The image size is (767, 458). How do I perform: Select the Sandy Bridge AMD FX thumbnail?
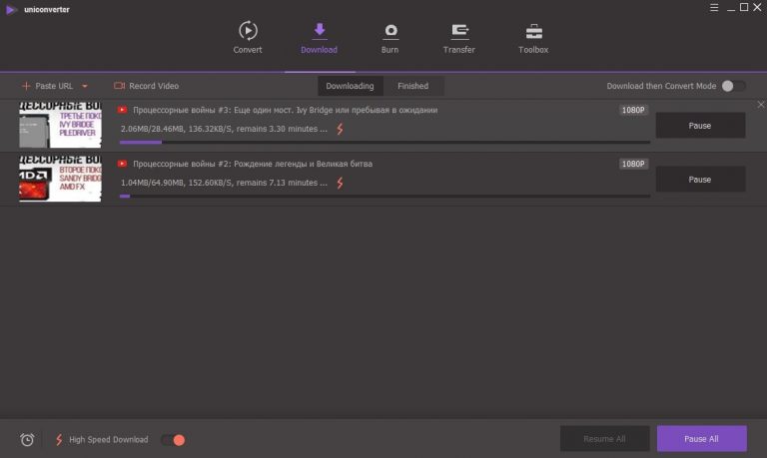click(x=60, y=179)
